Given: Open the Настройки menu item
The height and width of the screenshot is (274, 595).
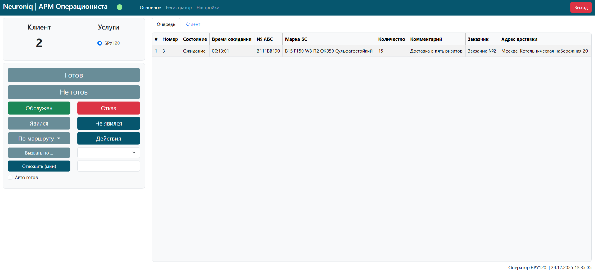Looking at the screenshot, I should [x=208, y=8].
